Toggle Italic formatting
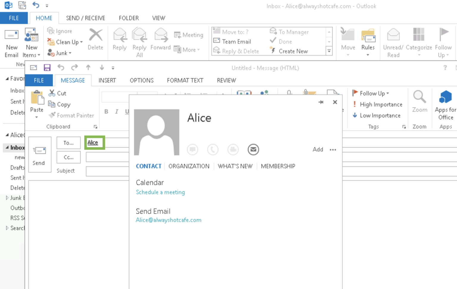457x289 pixels. coord(116,111)
